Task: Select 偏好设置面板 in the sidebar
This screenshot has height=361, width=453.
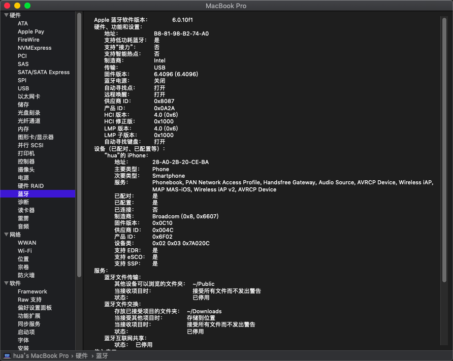Action: coord(35,308)
